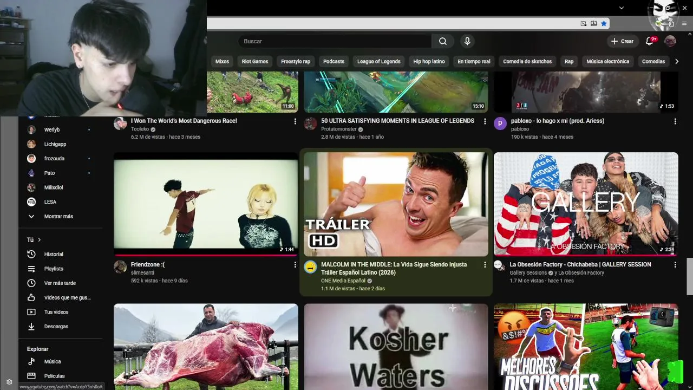693x390 pixels.
Task: Open Milixdlol channel avatar
Action: tap(31, 187)
